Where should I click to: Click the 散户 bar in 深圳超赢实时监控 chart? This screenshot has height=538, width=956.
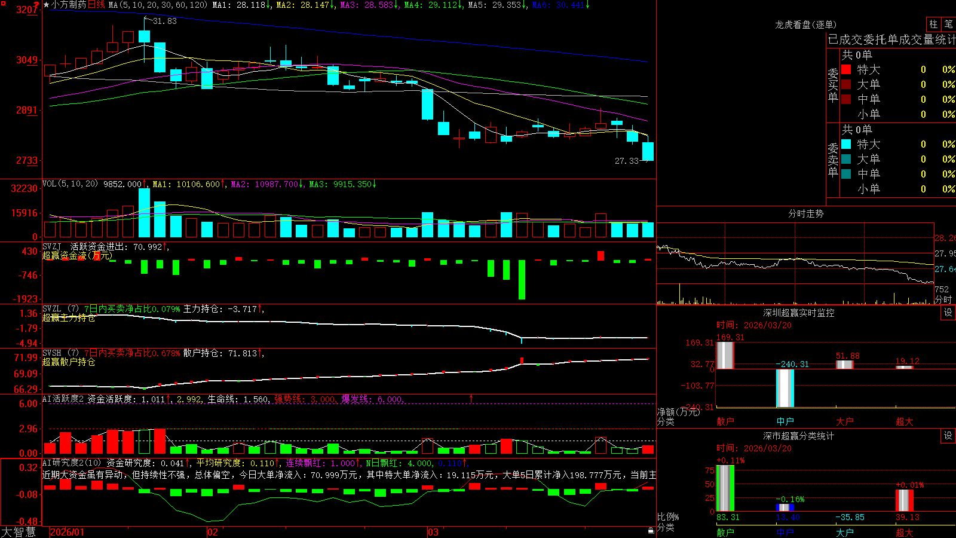click(725, 356)
